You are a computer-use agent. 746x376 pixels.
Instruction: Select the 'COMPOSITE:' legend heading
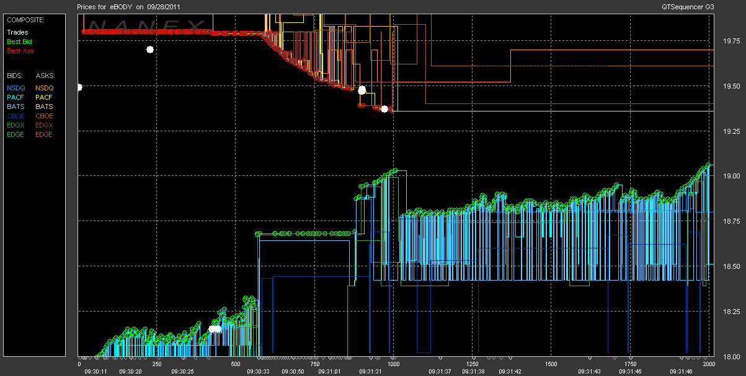(x=24, y=20)
